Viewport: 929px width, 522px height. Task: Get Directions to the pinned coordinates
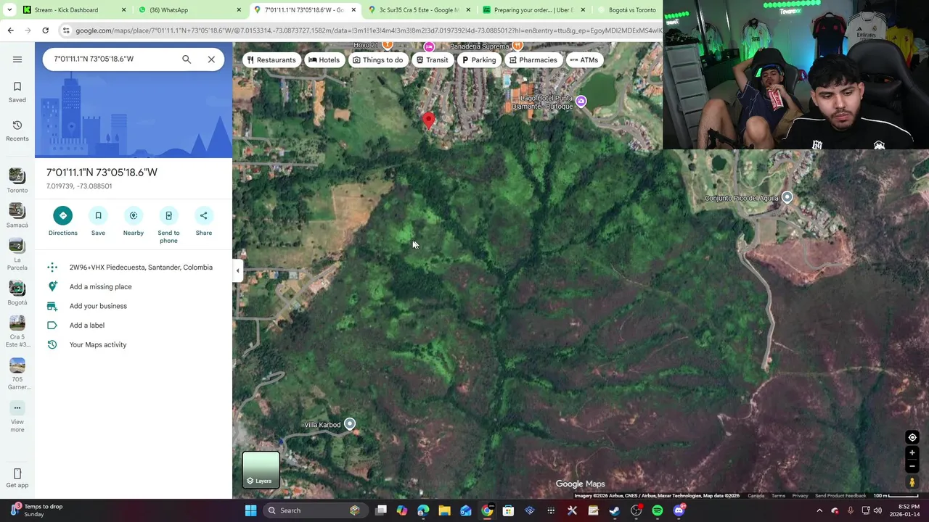(62, 221)
